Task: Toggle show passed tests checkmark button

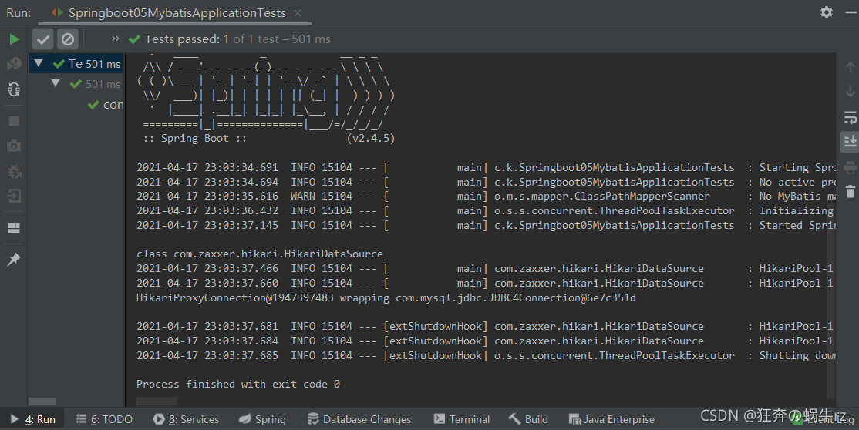Action: (x=42, y=39)
